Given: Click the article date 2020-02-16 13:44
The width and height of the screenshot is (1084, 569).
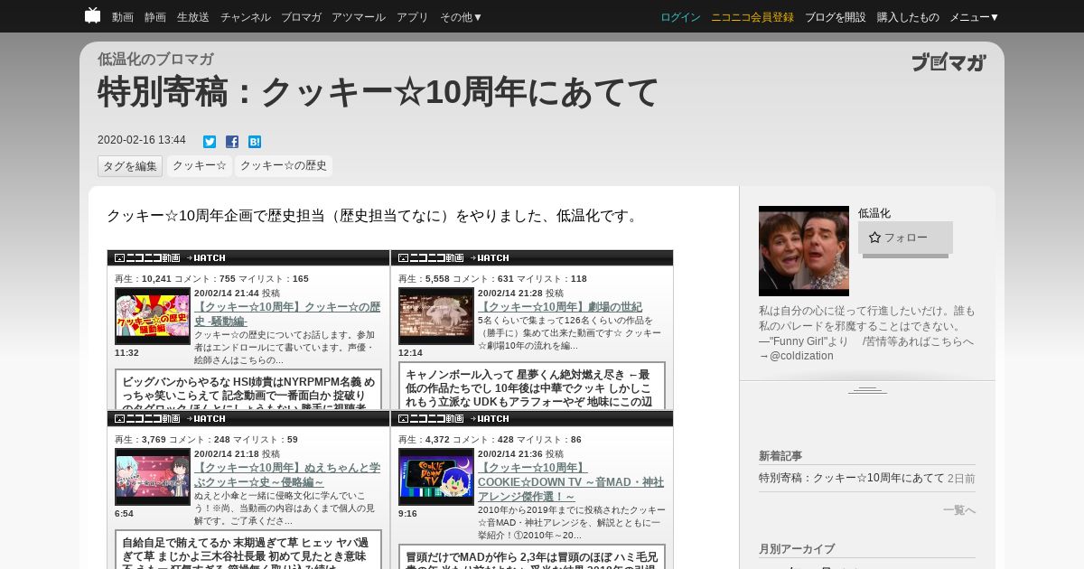Looking at the screenshot, I should 142,140.
